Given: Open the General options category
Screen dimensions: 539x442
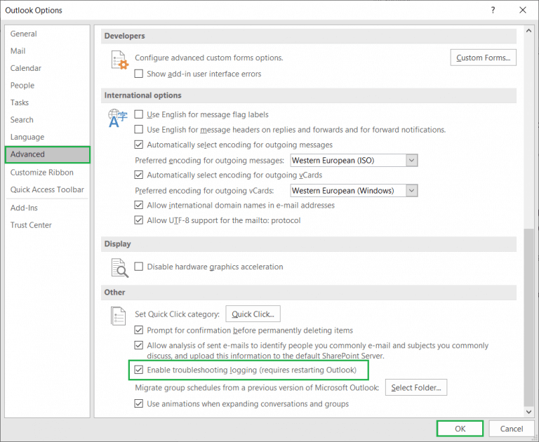Looking at the screenshot, I should point(48,34).
